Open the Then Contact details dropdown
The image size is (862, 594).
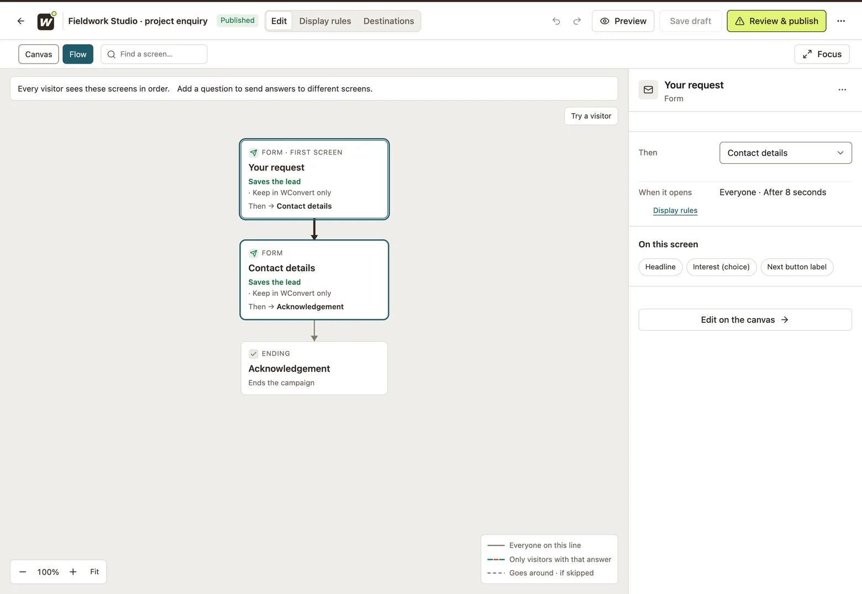point(785,153)
